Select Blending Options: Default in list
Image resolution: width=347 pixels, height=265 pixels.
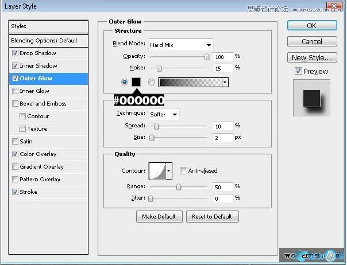click(44, 41)
